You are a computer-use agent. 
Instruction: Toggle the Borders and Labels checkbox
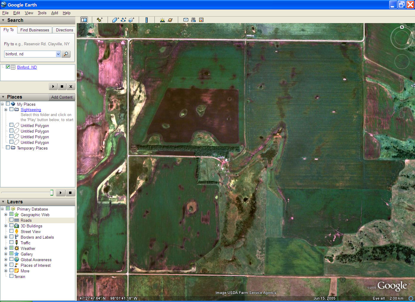(x=11, y=237)
